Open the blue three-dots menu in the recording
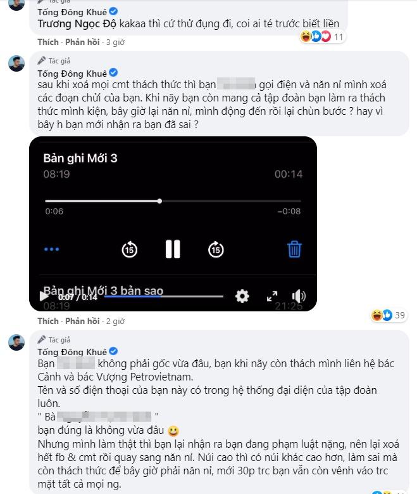417x494 pixels. coord(51,249)
